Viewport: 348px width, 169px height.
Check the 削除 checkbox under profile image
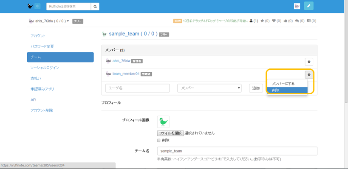click(x=159, y=140)
